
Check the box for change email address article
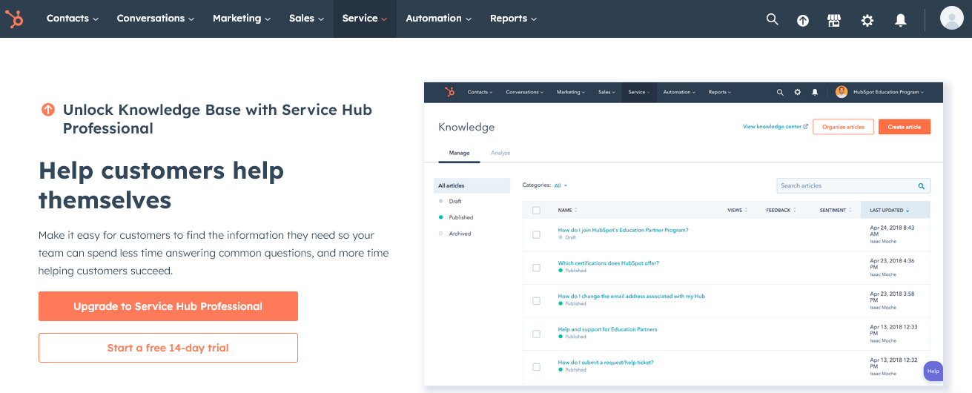pos(536,300)
